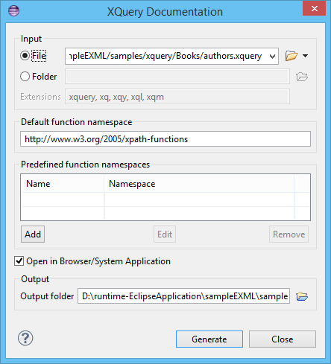Click the Add namespace button
The image size is (331, 364).
(33, 234)
